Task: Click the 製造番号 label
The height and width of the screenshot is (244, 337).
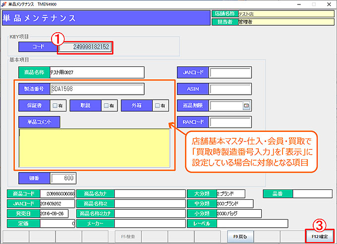Action: [34, 89]
